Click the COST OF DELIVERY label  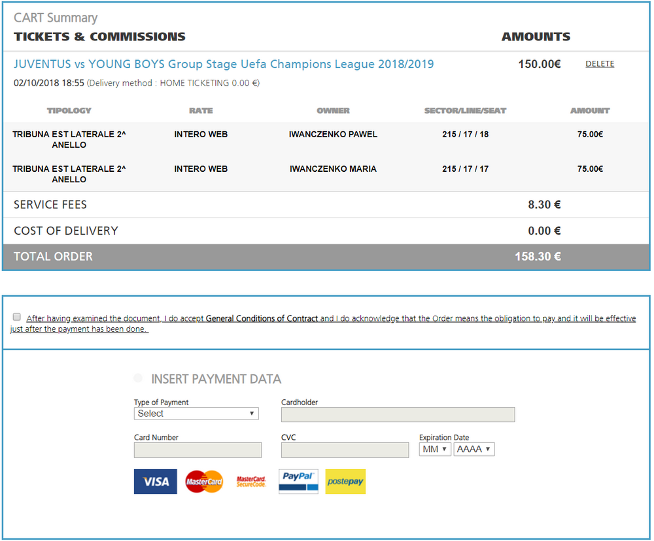66,231
